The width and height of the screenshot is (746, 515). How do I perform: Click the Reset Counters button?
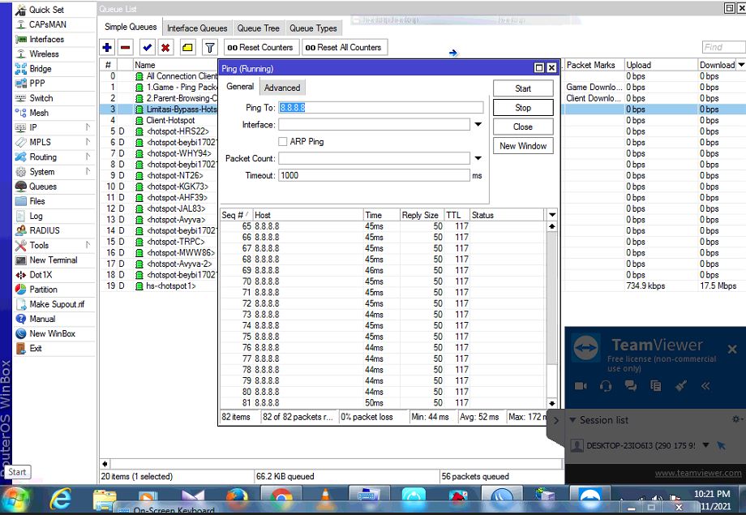[x=260, y=48]
